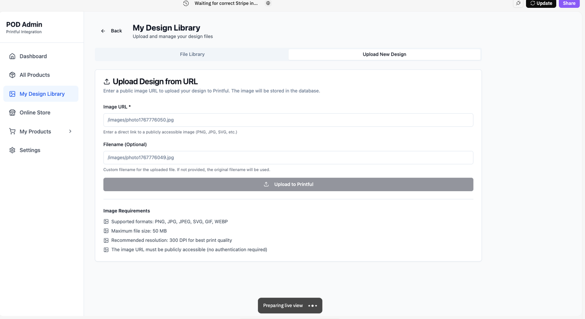Trigger the Update button
585x319 pixels.
click(x=541, y=3)
